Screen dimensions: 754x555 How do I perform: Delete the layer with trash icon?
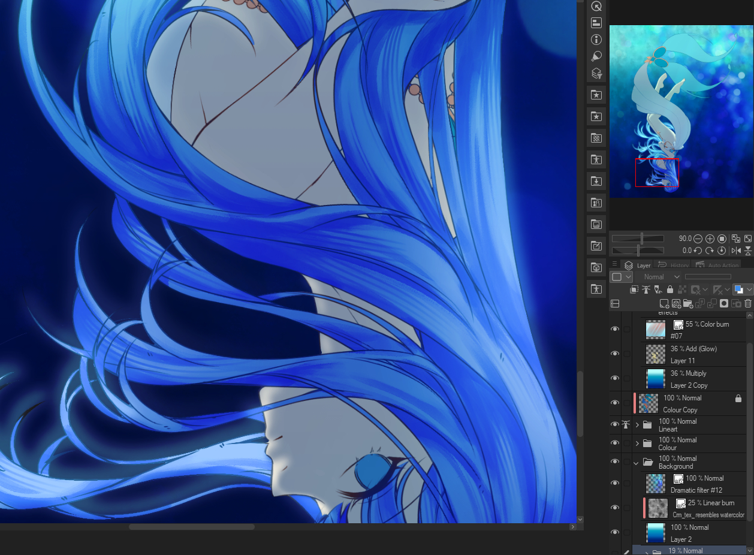tap(748, 304)
